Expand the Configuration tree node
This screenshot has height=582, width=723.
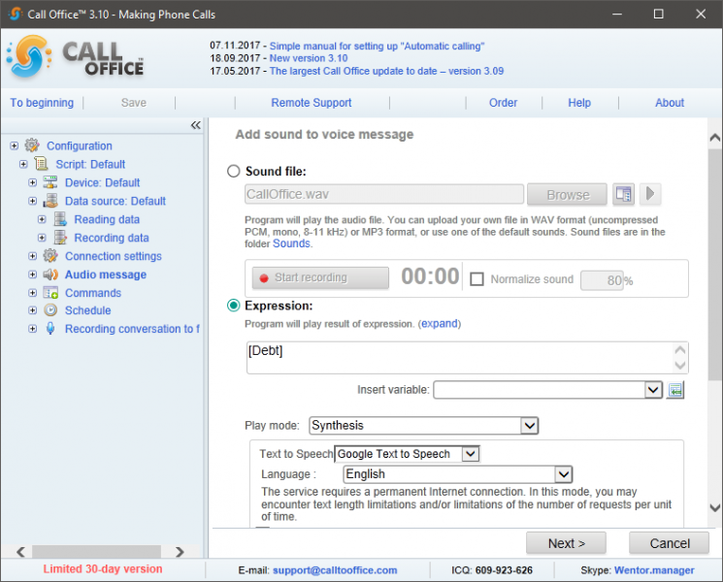pyautogui.click(x=15, y=145)
